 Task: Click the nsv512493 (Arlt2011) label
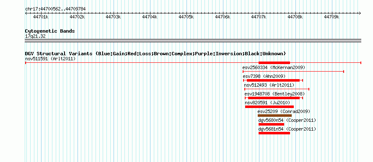click(x=269, y=85)
